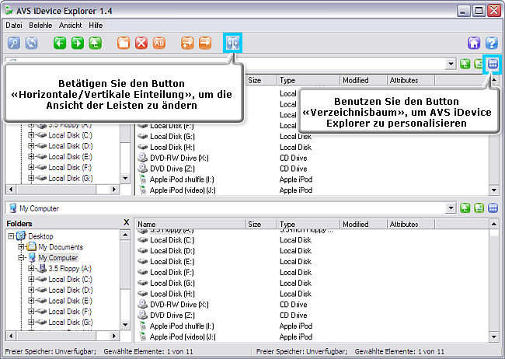The height and width of the screenshot is (359, 505).
Task: Toggle the lower panel's directory tree button
Action: pos(493,208)
